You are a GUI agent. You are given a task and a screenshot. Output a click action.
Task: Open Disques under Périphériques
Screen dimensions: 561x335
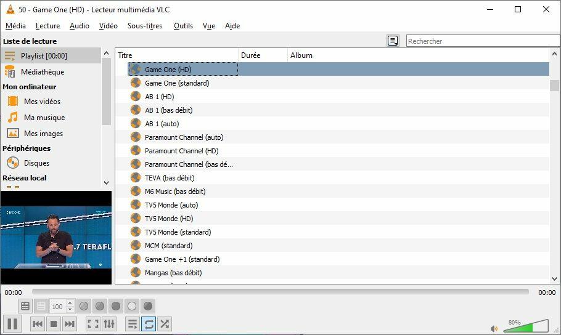tap(51, 163)
